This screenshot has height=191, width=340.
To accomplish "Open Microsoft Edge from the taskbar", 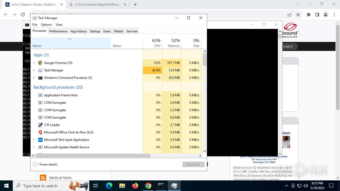I will tap(109, 186).
